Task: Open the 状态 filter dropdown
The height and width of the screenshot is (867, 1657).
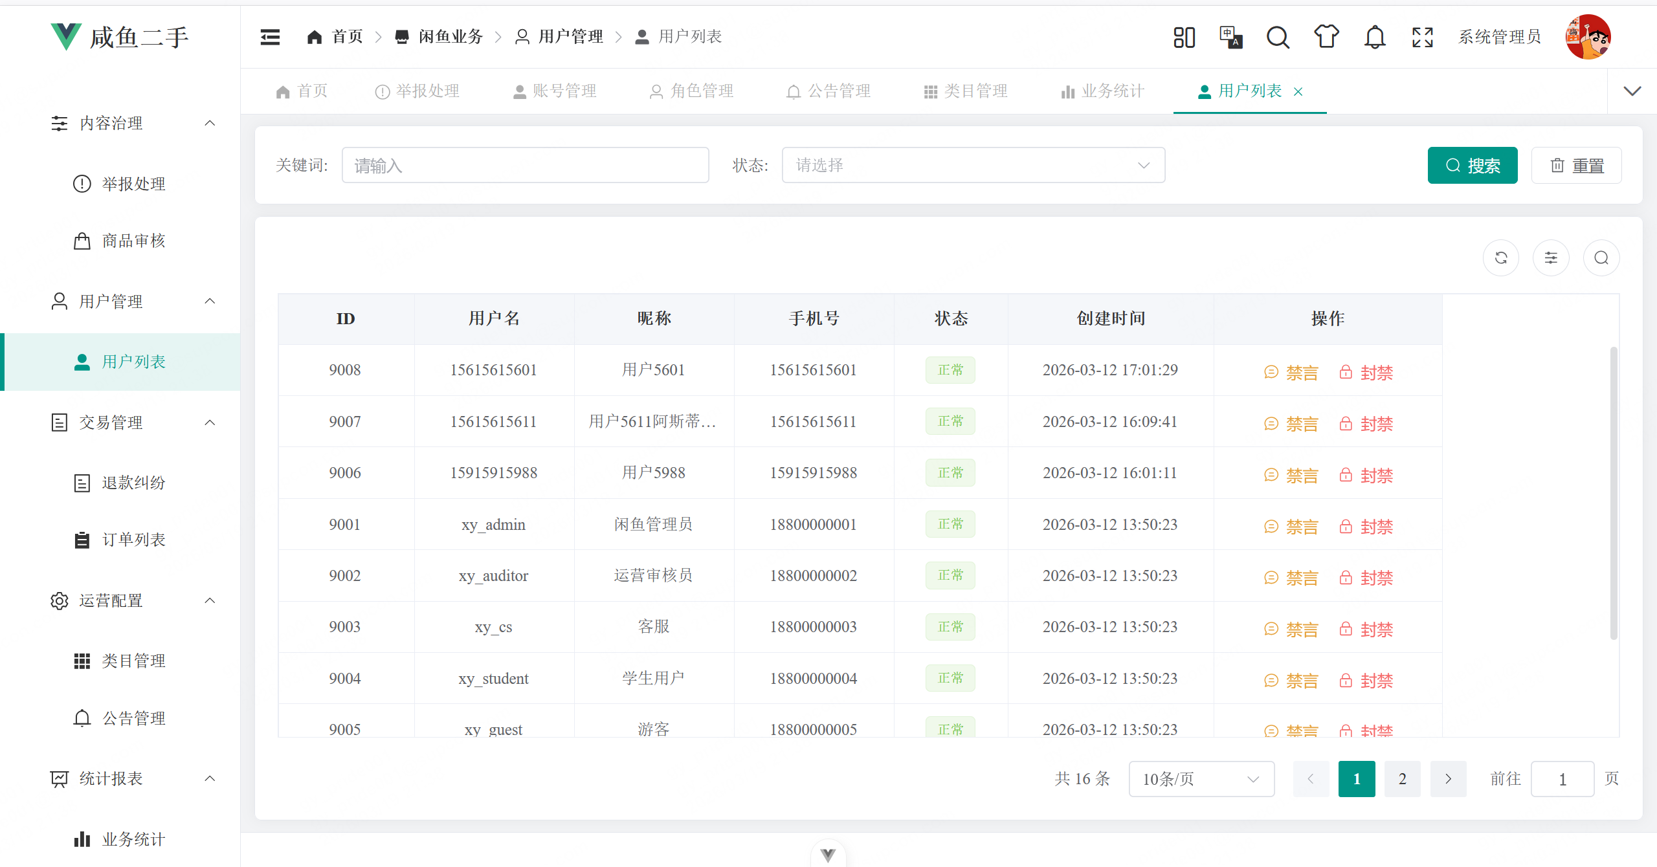Action: (x=972, y=165)
